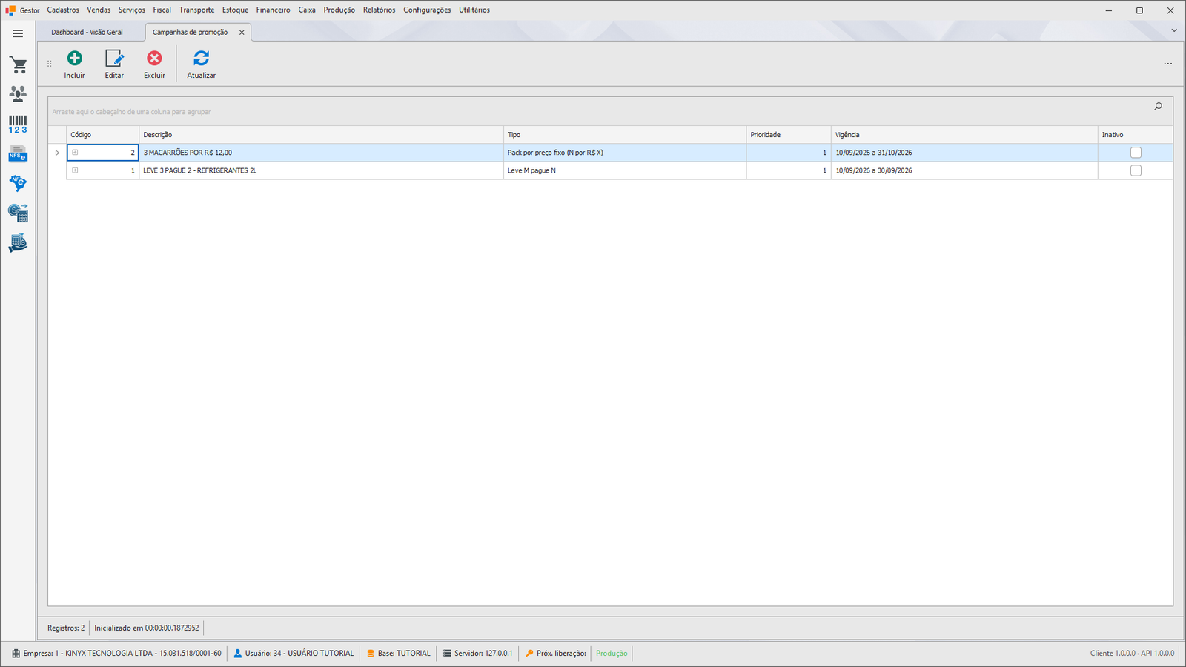
Task: Open the Cadastros menu
Action: tap(63, 10)
